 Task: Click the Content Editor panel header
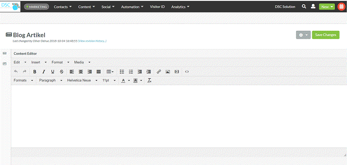[25, 53]
